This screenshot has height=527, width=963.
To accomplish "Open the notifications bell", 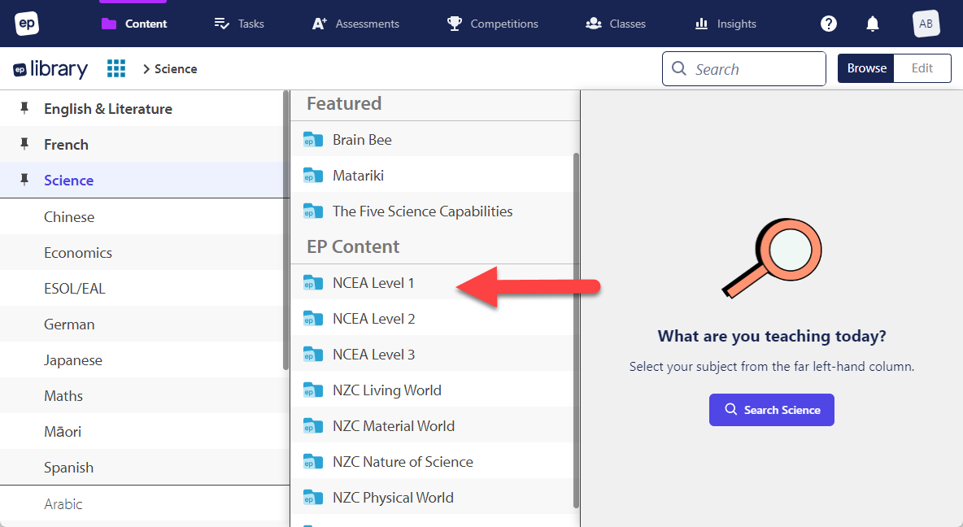I will coord(872,24).
